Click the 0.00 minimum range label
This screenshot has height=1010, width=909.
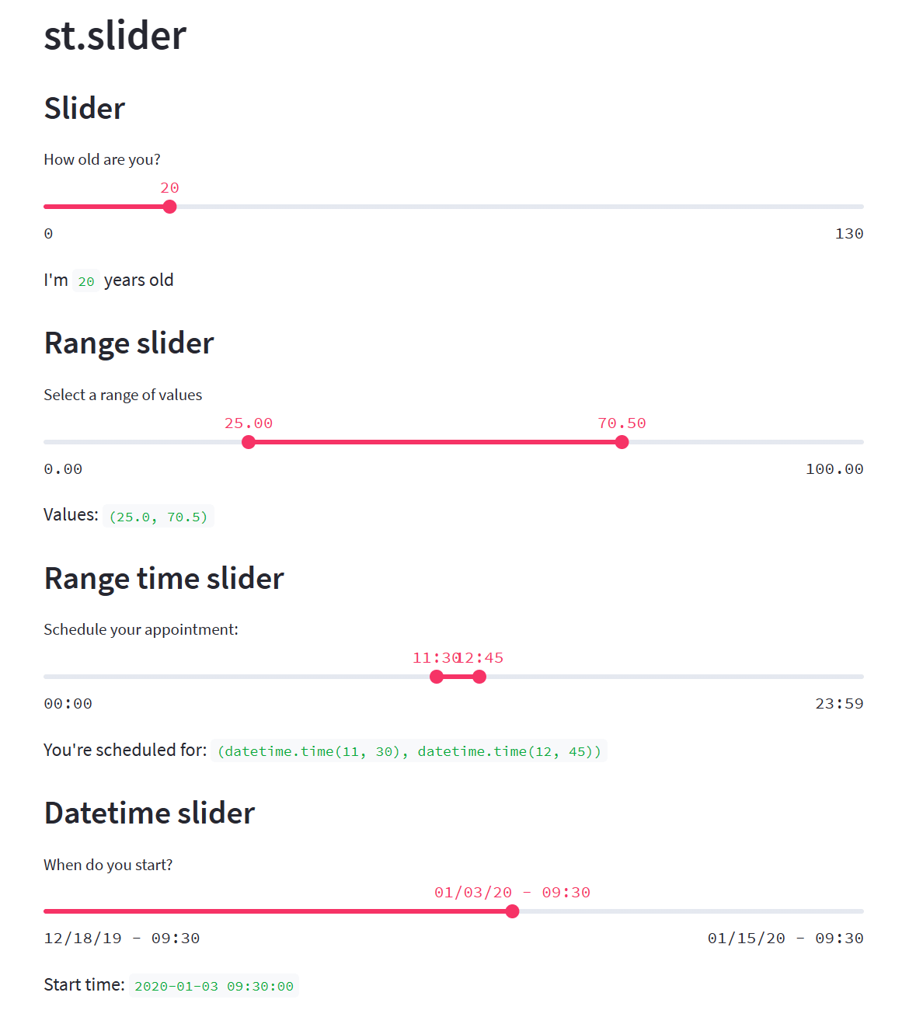point(63,469)
